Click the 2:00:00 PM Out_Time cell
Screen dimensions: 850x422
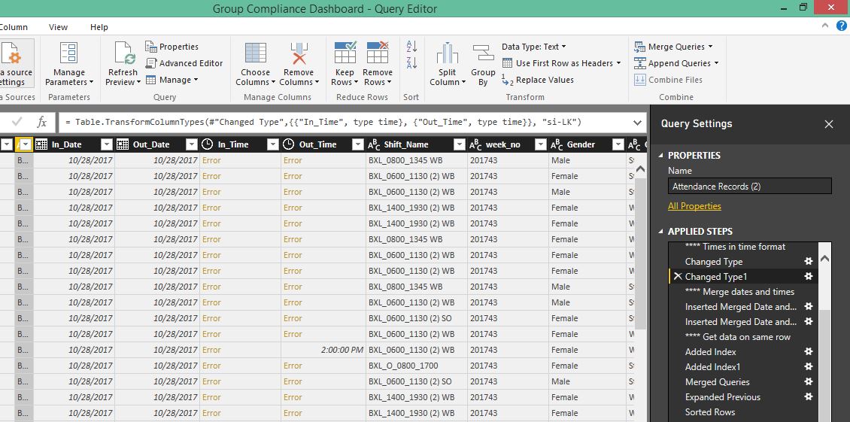coord(323,350)
